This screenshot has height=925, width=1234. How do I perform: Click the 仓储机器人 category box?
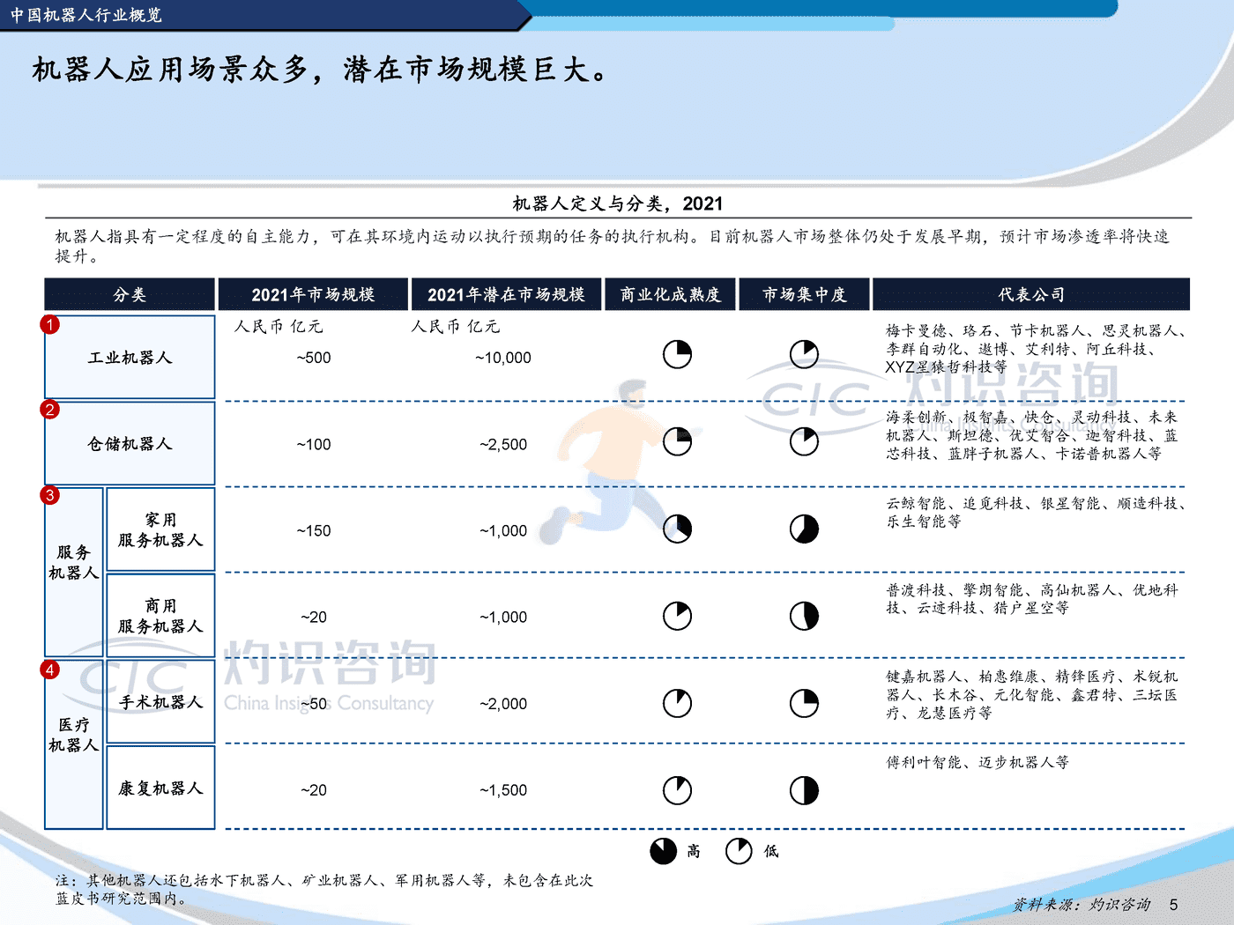[130, 443]
